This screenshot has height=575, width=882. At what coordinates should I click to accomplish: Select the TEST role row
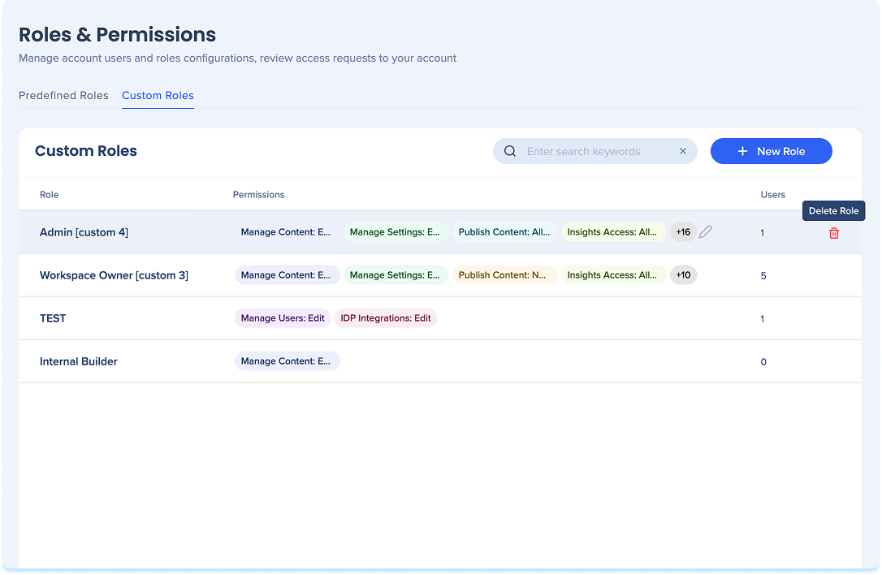click(x=53, y=318)
